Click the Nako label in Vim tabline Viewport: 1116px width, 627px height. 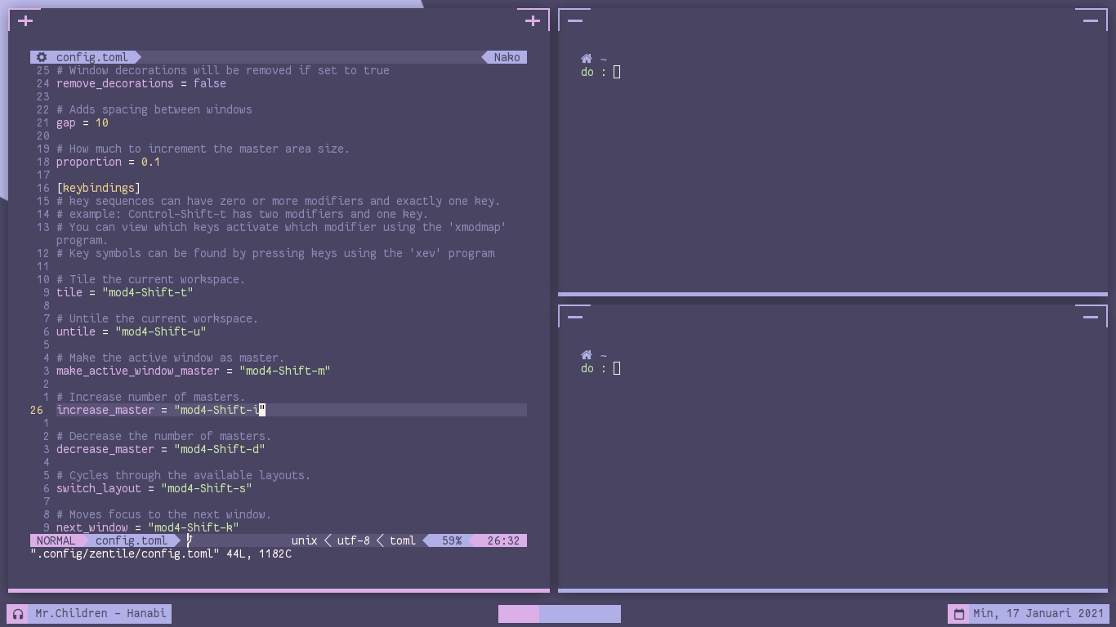pyautogui.click(x=507, y=57)
